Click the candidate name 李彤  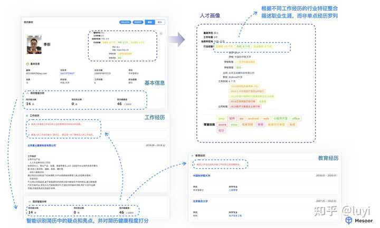47,44
